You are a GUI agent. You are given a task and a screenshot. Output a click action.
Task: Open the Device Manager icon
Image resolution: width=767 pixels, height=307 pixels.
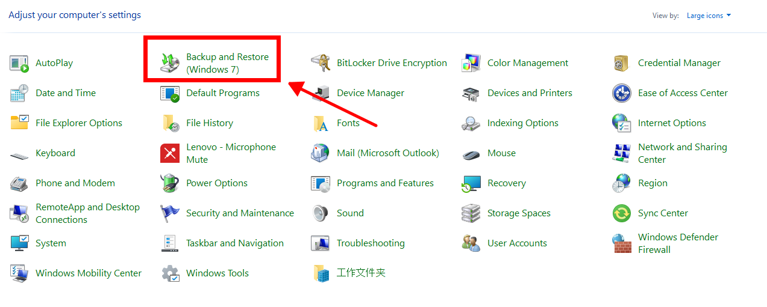pyautogui.click(x=321, y=93)
